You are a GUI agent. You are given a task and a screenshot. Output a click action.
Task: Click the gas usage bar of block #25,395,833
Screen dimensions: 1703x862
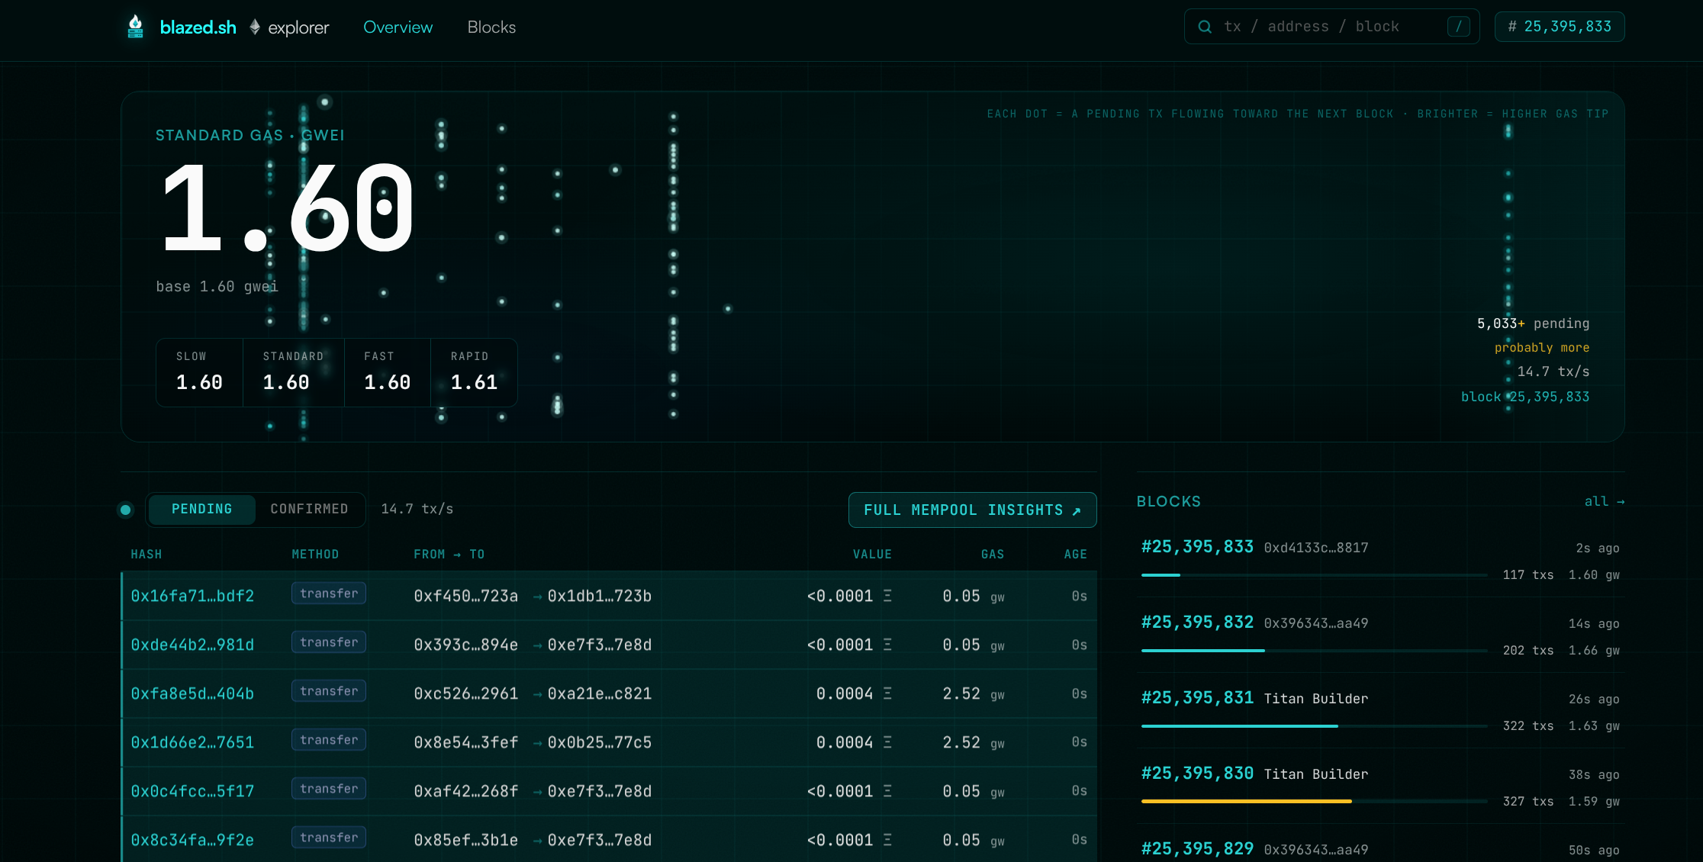click(1314, 575)
